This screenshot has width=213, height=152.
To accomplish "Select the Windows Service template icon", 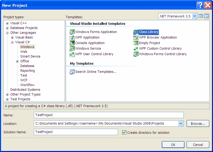I will point(72,49).
